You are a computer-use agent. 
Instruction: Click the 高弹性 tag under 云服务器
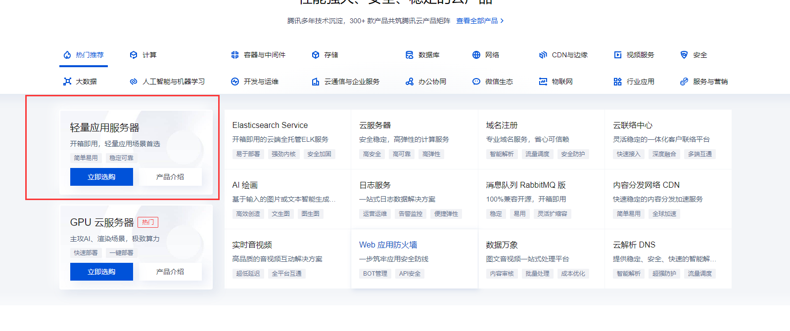(431, 154)
